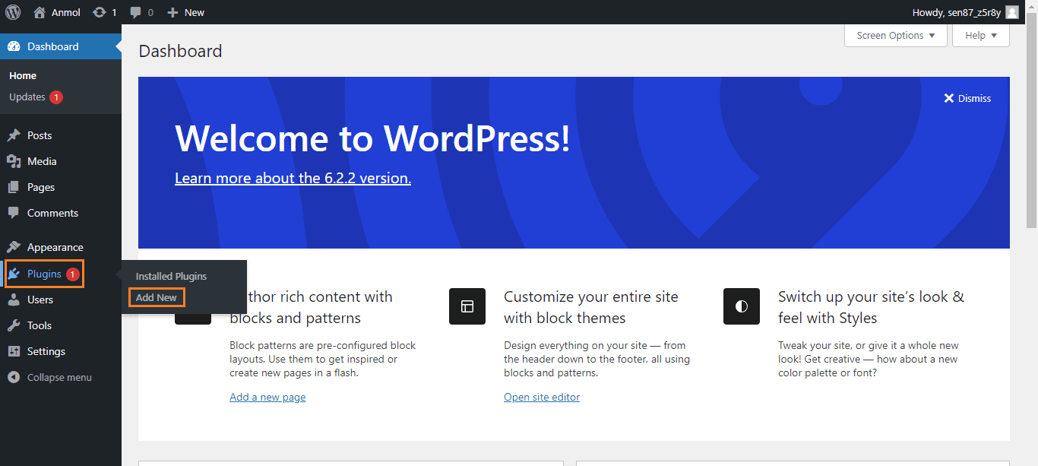Open the 6.2.2 version learn more link
Image resolution: width=1038 pixels, height=466 pixels.
pos(293,178)
